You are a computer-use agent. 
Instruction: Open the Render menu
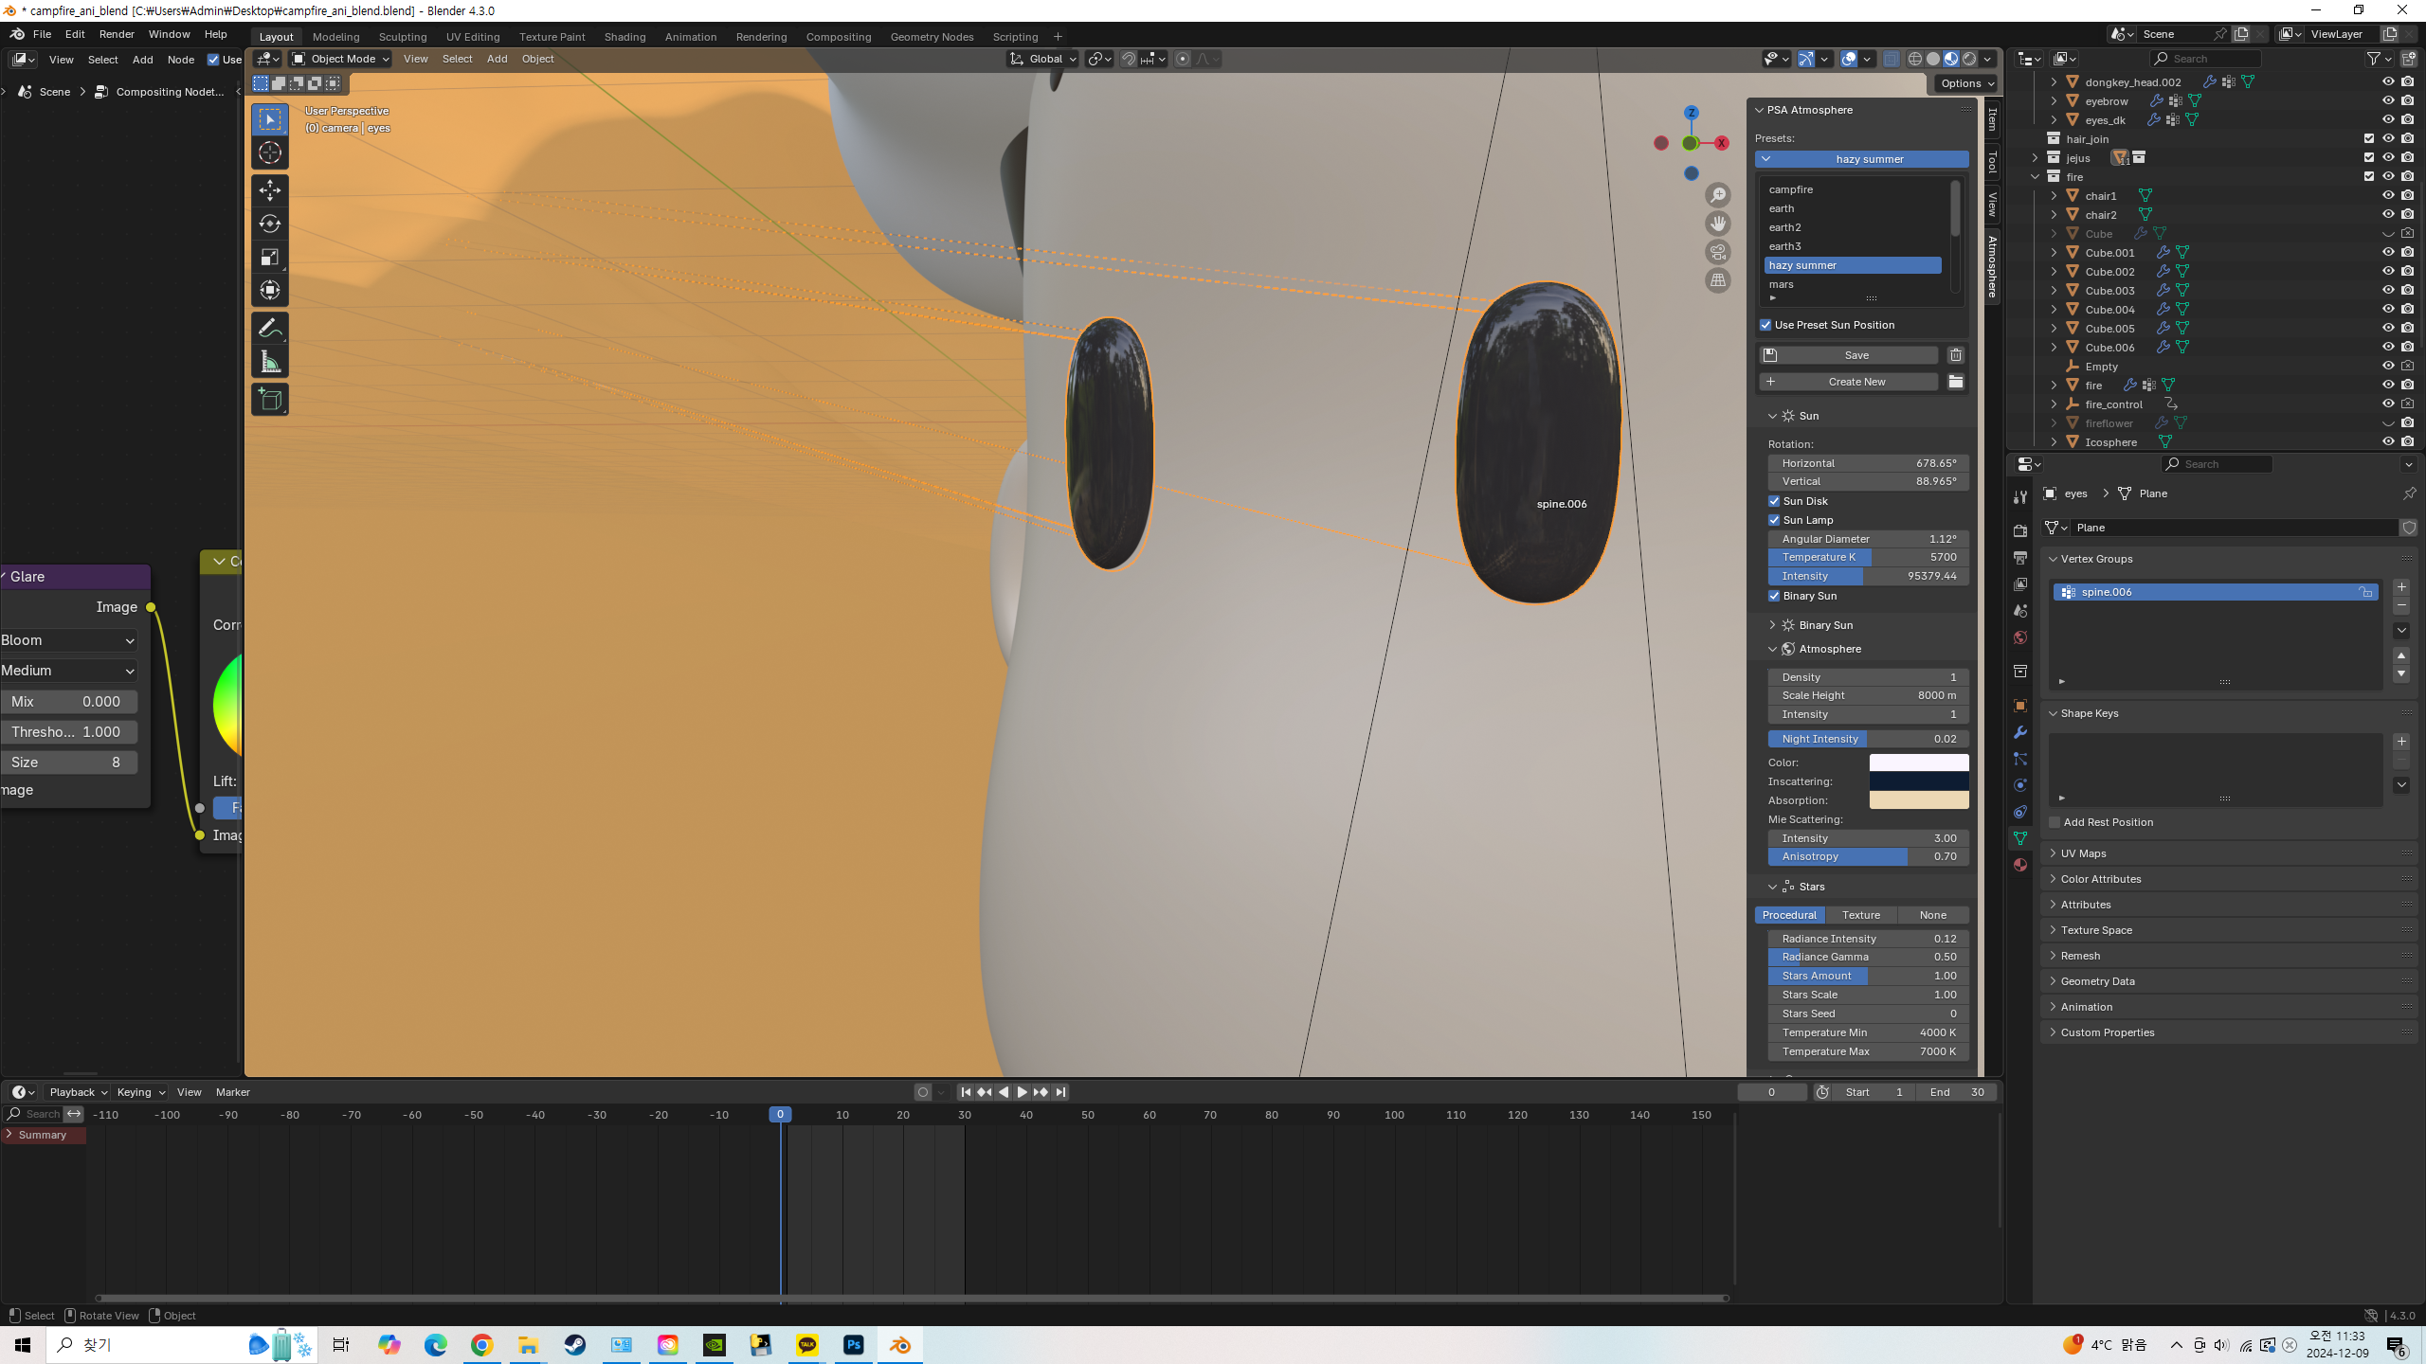click(117, 34)
